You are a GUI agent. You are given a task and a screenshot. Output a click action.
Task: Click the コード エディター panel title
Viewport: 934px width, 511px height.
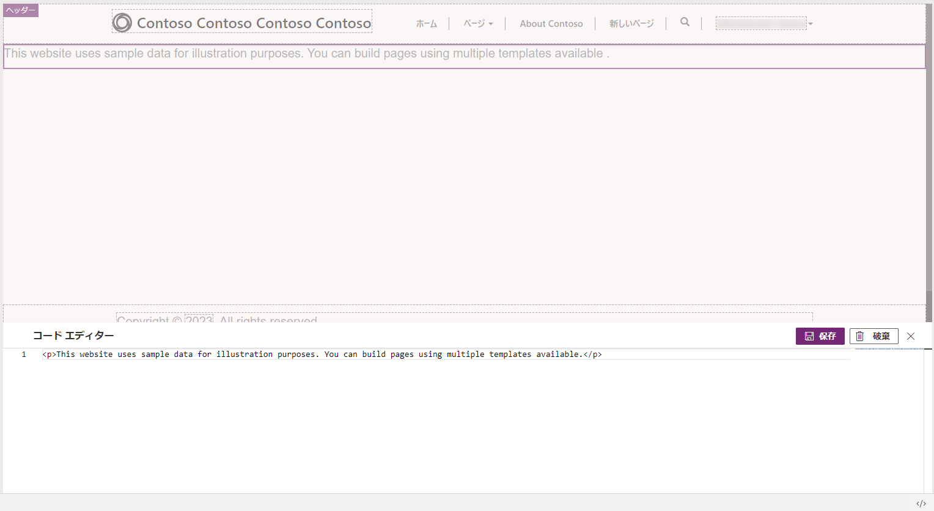pos(73,336)
